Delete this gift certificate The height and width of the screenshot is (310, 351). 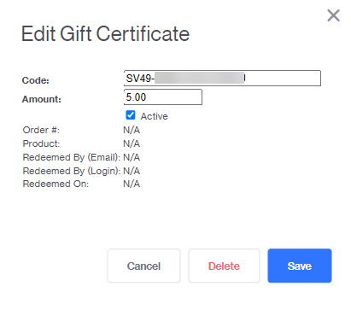pyautogui.click(x=224, y=266)
